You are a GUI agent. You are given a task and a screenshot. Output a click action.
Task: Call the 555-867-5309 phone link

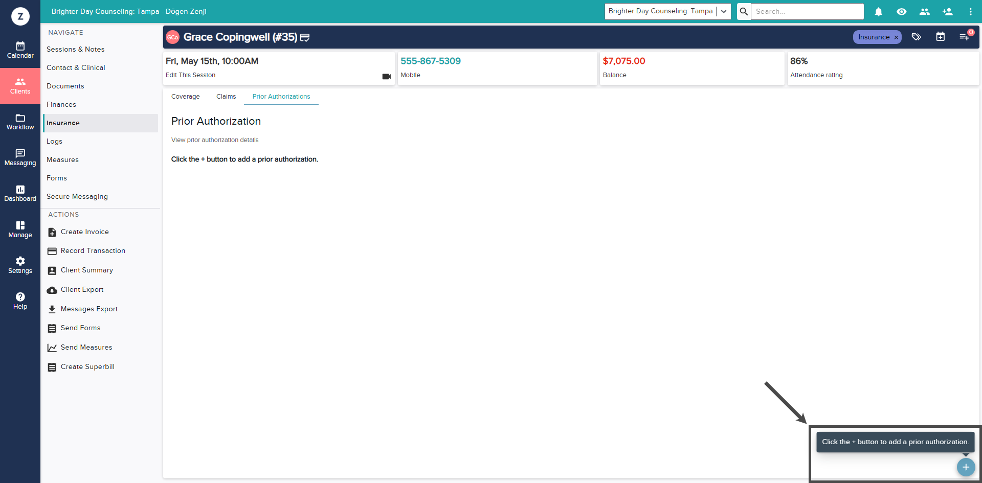coord(431,61)
